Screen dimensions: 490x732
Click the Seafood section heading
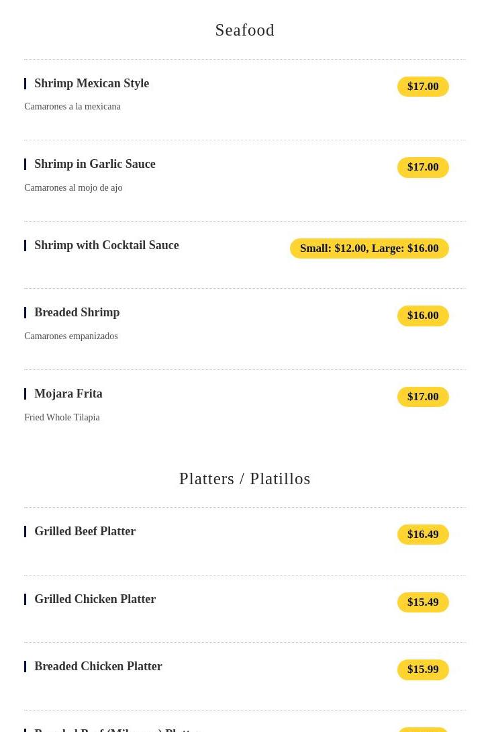[x=244, y=30]
